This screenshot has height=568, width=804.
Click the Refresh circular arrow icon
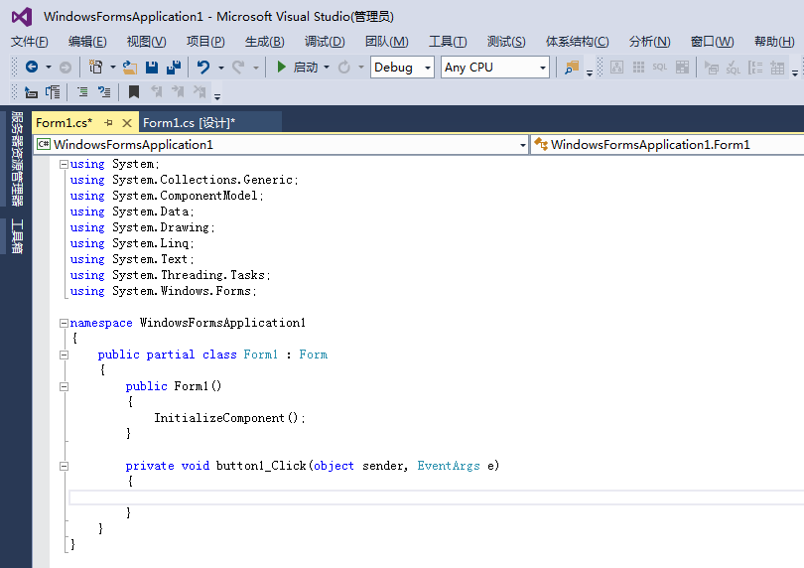coord(344,68)
